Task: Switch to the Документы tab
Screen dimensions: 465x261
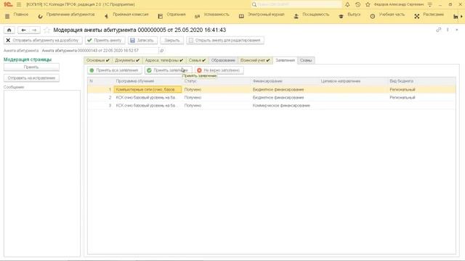Action: (x=127, y=60)
